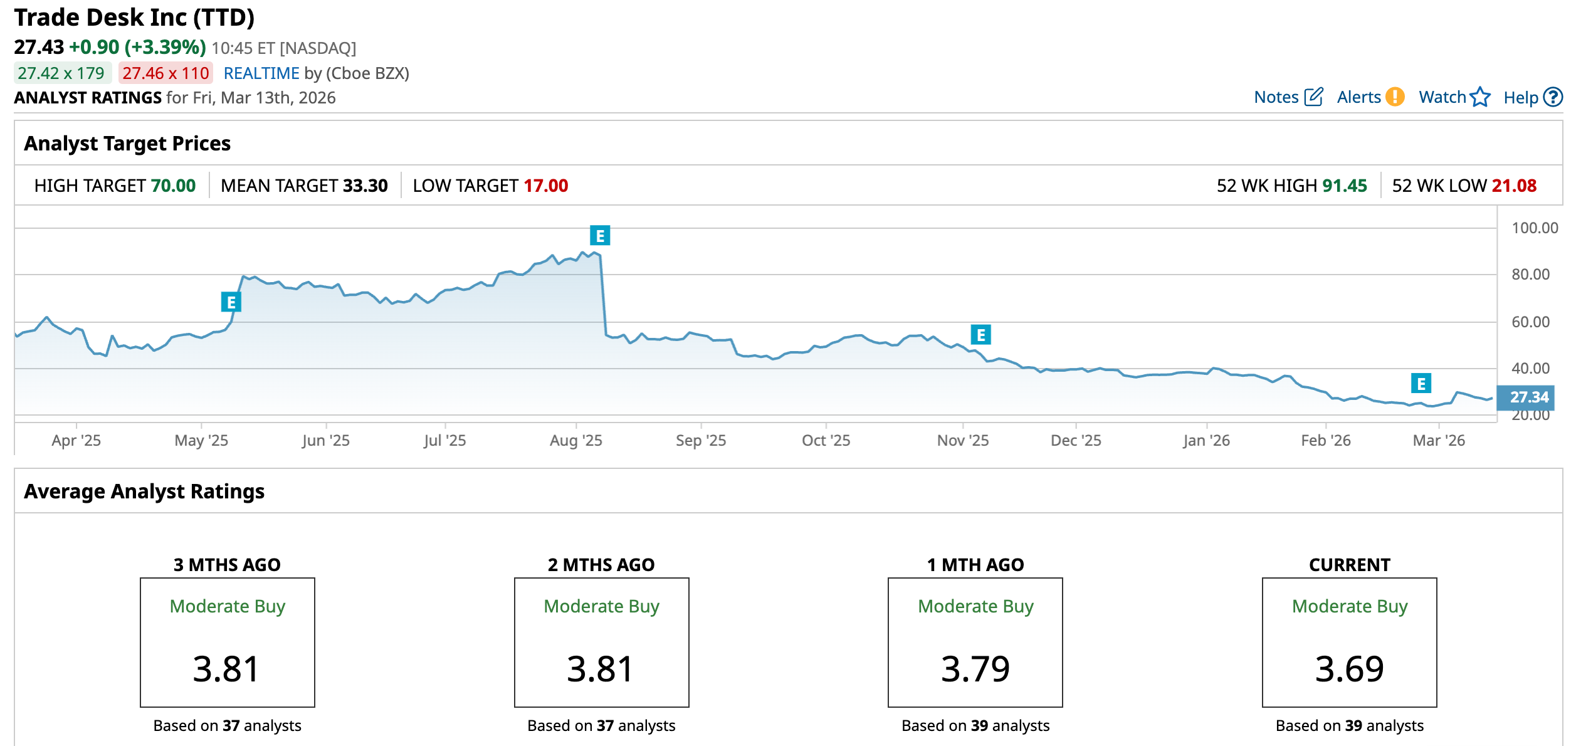Click the orange Alerts exclamation icon

pos(1395,97)
